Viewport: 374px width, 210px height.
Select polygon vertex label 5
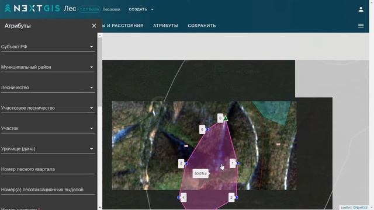[181, 163]
